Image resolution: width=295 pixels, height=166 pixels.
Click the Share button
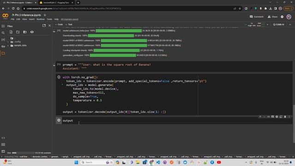272,17
